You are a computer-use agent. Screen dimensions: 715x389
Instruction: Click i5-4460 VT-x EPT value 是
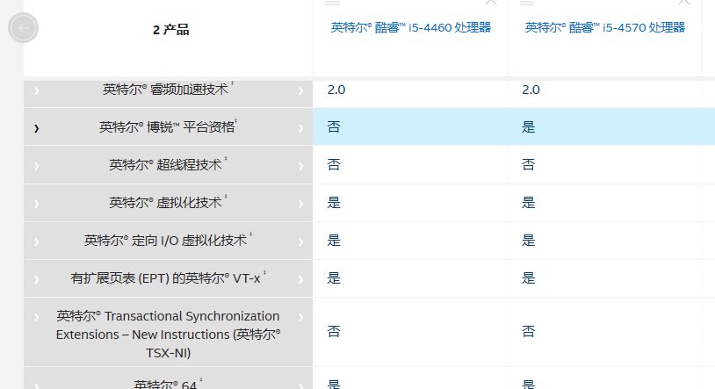(334, 278)
